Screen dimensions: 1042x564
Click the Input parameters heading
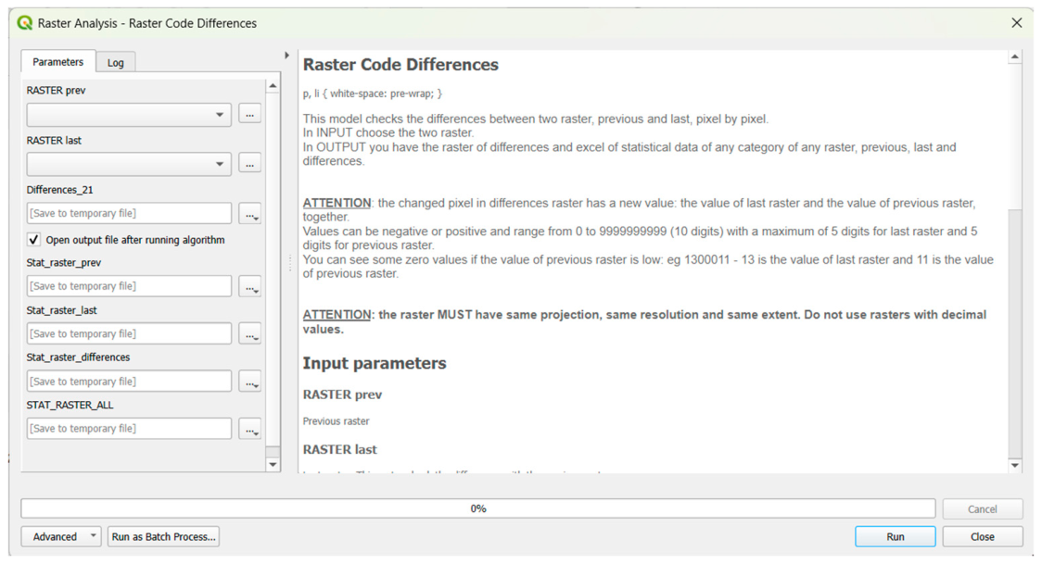click(375, 363)
